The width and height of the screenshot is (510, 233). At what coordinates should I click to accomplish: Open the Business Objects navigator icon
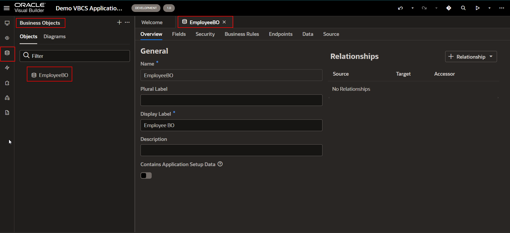coord(7,53)
